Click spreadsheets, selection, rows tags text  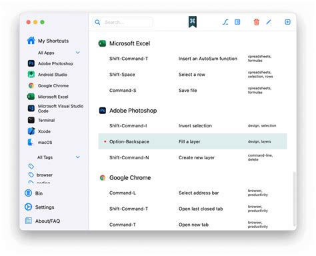coord(260,75)
